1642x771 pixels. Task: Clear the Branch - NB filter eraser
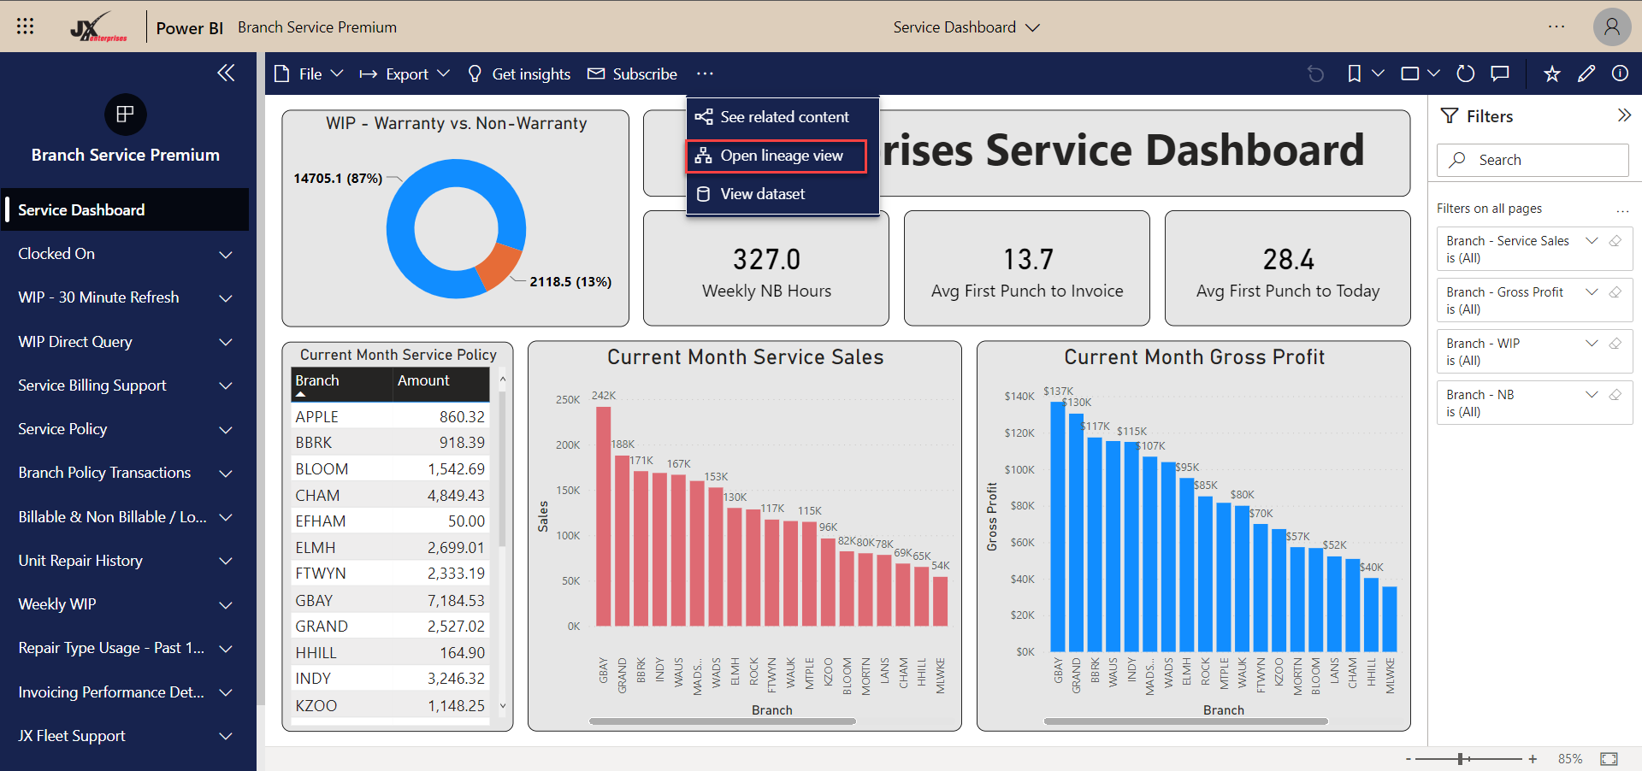click(x=1615, y=395)
